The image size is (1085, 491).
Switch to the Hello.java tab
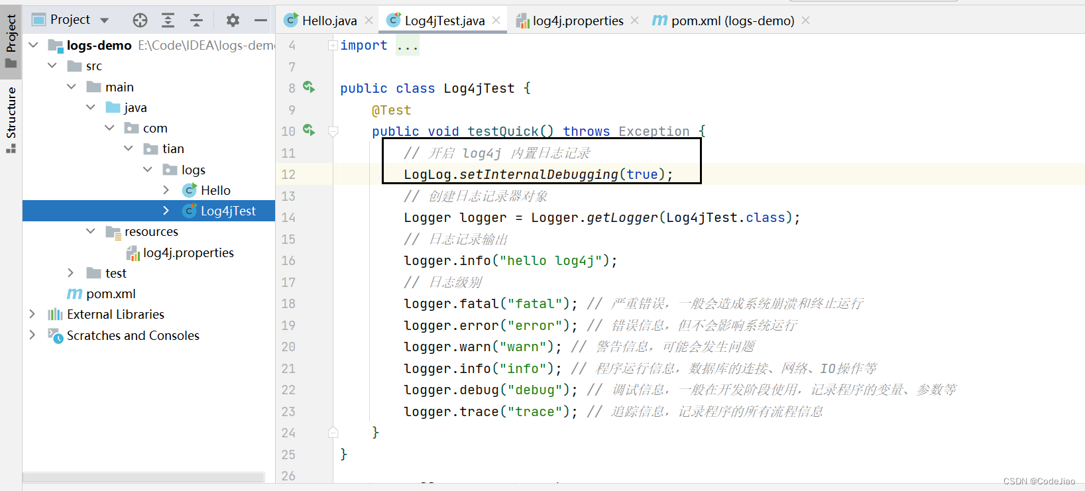point(321,21)
